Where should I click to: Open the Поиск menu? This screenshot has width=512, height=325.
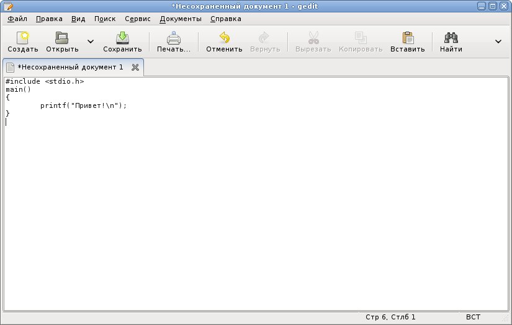coord(105,19)
